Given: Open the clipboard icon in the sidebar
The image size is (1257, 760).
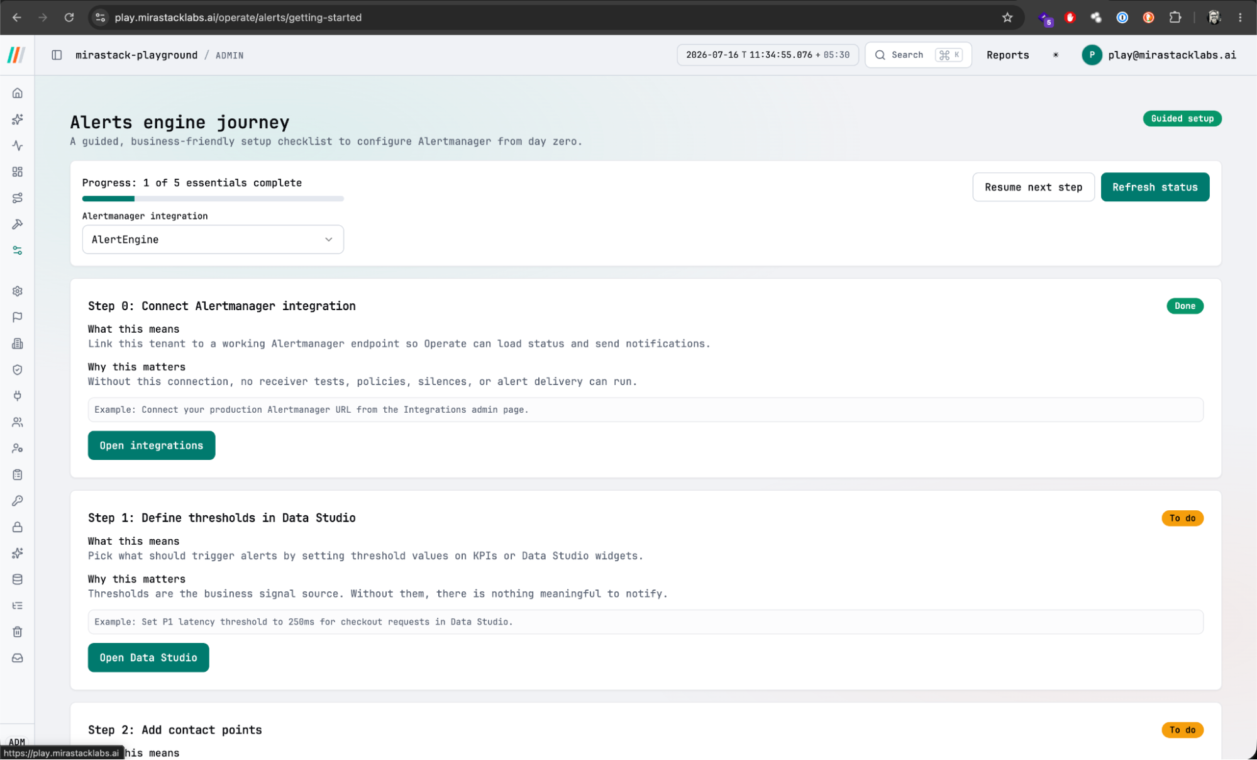Looking at the screenshot, I should 18,474.
